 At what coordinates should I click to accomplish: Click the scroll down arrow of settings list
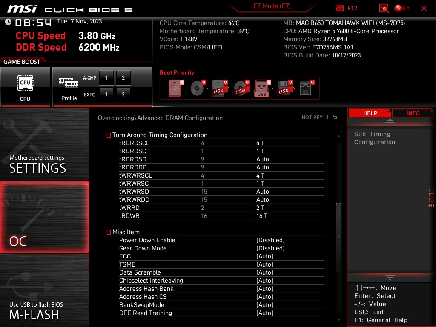point(338,320)
